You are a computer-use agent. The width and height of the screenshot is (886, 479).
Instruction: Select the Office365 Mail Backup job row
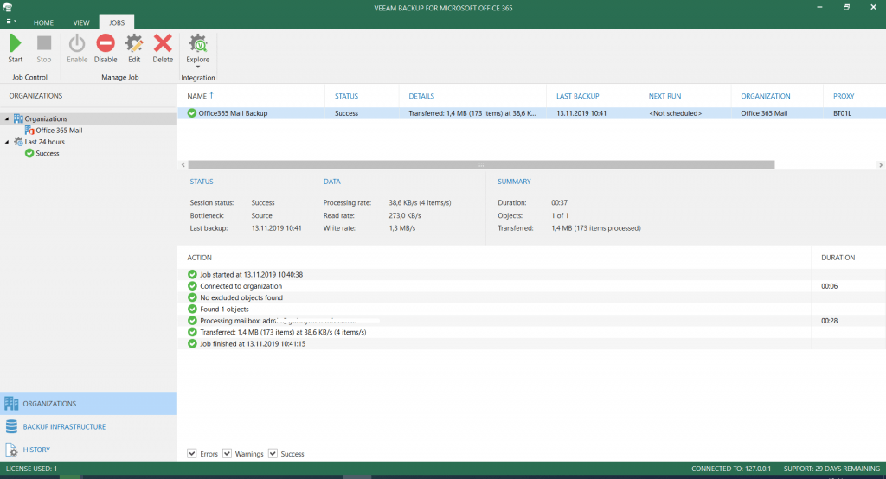coord(233,113)
